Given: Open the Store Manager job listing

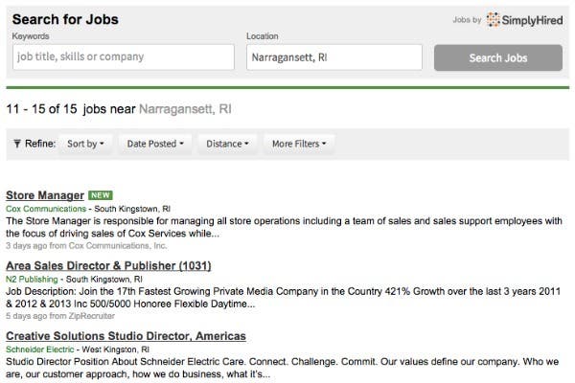Looking at the screenshot, I should pyautogui.click(x=45, y=195).
